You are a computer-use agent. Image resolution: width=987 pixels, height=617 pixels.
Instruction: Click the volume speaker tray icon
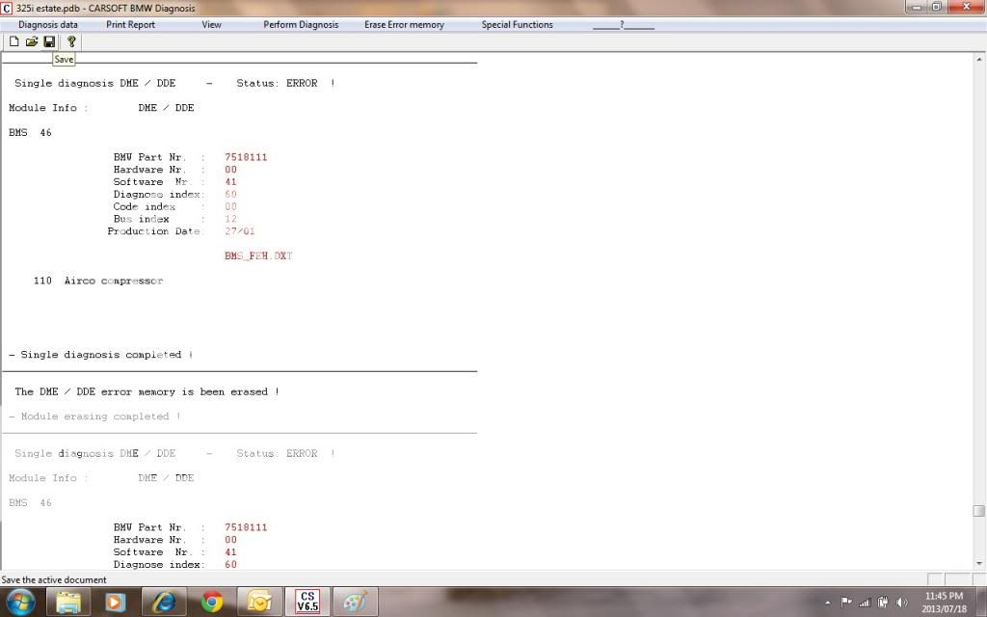point(902,603)
